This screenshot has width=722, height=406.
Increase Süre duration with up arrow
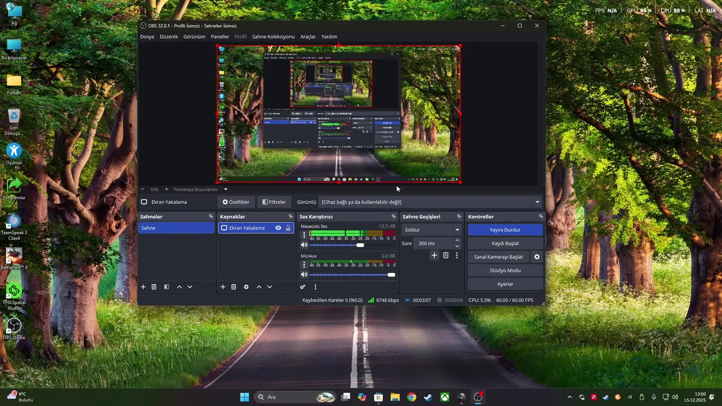(457, 241)
